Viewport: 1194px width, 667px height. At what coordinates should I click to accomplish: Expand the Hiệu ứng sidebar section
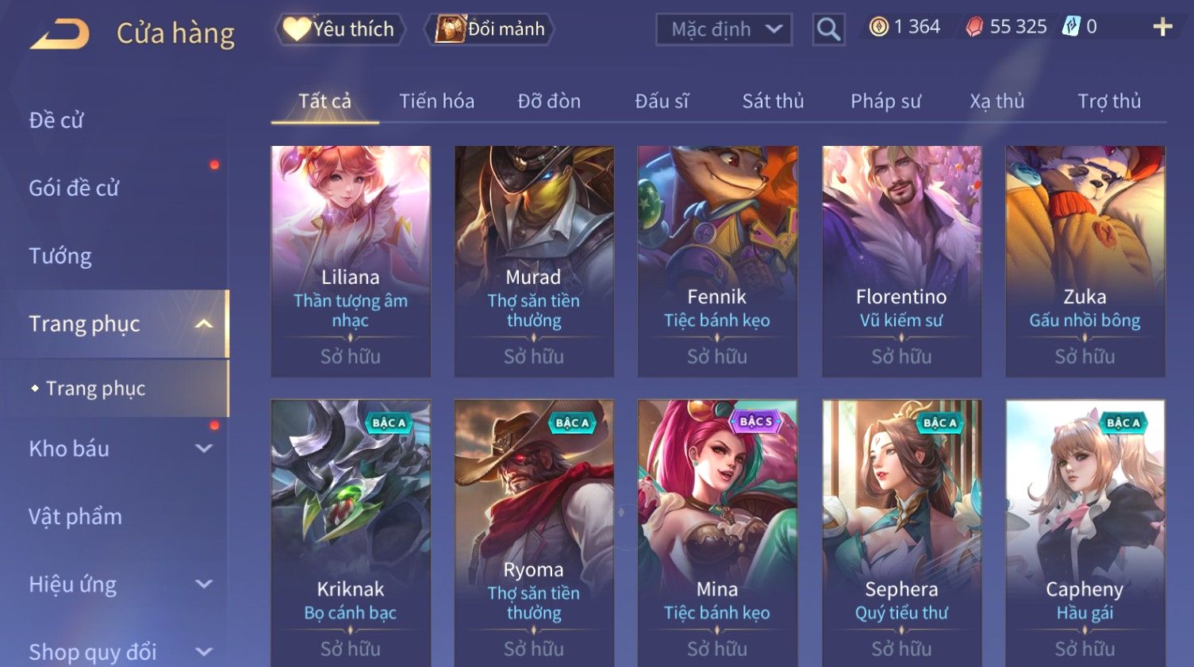point(204,584)
